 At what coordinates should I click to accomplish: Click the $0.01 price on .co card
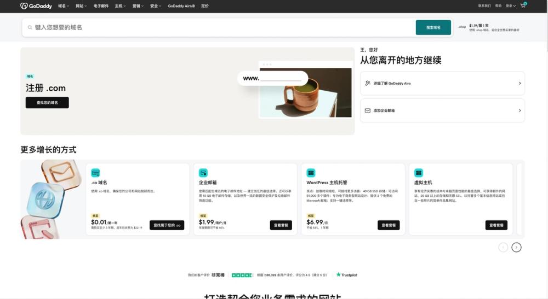99,222
